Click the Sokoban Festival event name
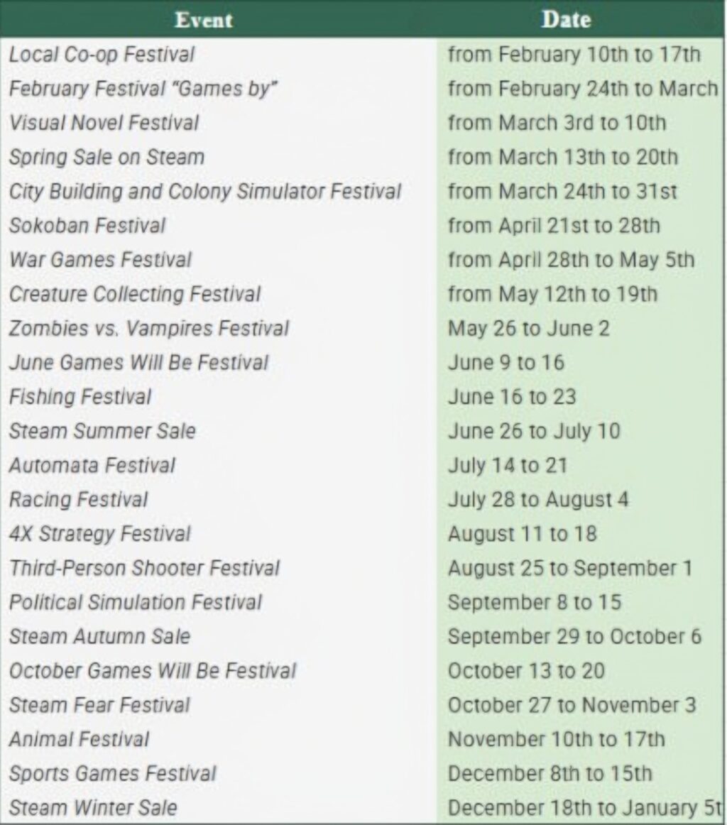The height and width of the screenshot is (825, 727). coord(87,226)
